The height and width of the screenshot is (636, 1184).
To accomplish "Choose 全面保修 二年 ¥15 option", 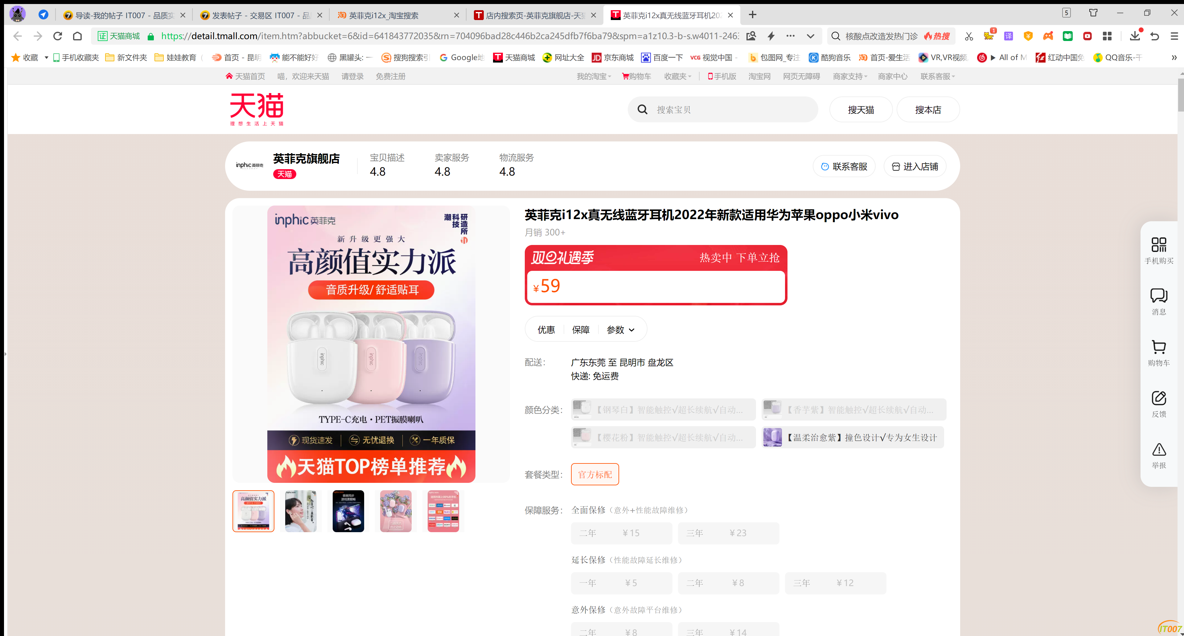I will 621,533.
